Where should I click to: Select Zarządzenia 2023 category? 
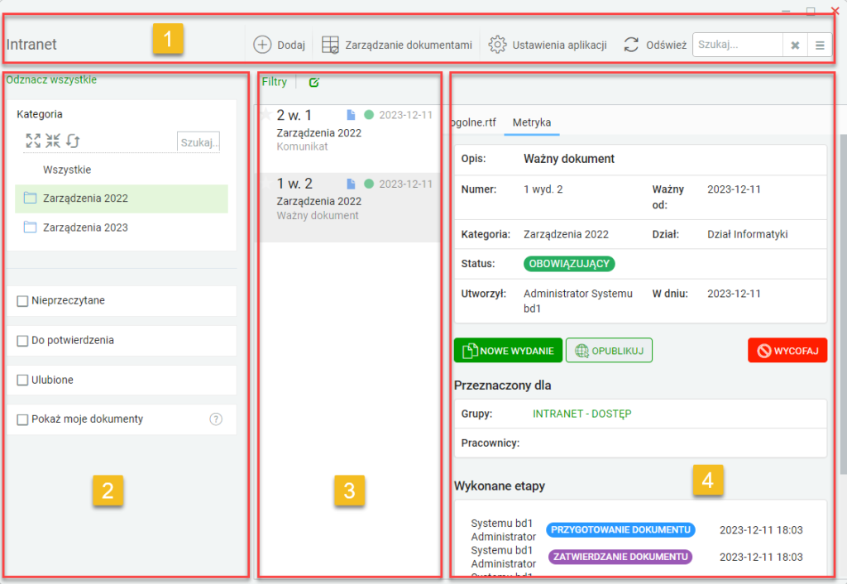(122, 227)
